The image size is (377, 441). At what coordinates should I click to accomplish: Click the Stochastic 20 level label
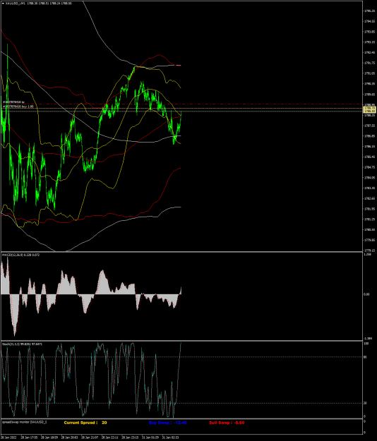pyautogui.click(x=366, y=403)
